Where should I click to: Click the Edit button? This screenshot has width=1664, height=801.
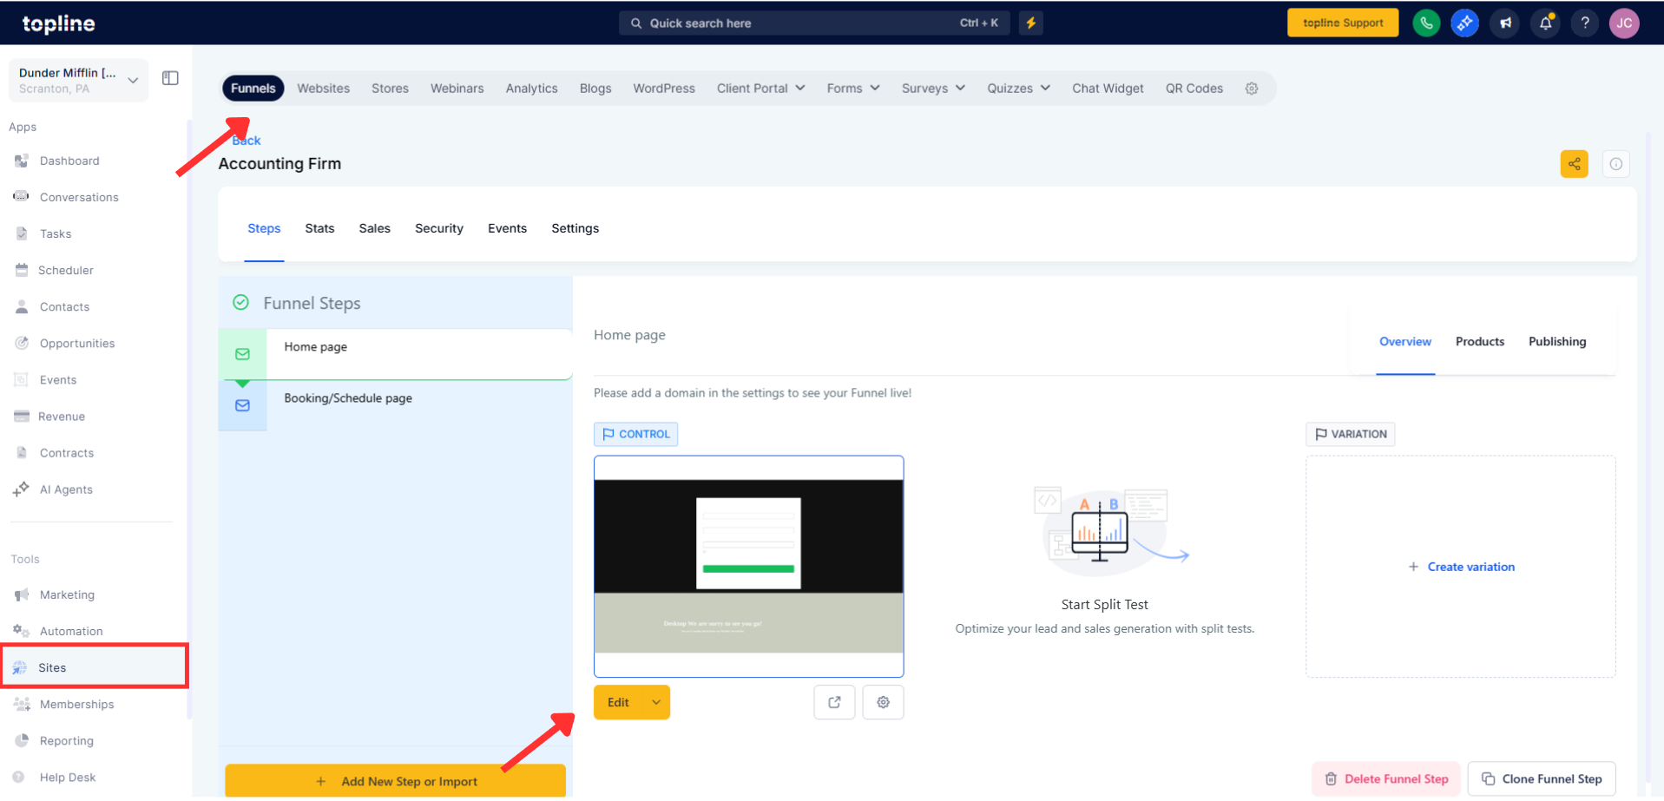tap(619, 702)
